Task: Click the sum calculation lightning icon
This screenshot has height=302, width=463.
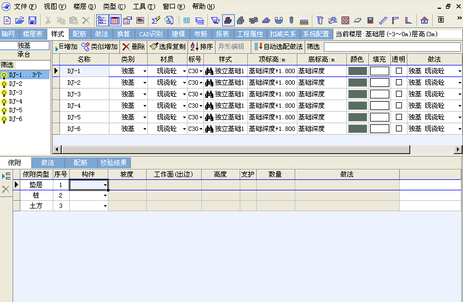Action: 156,20
